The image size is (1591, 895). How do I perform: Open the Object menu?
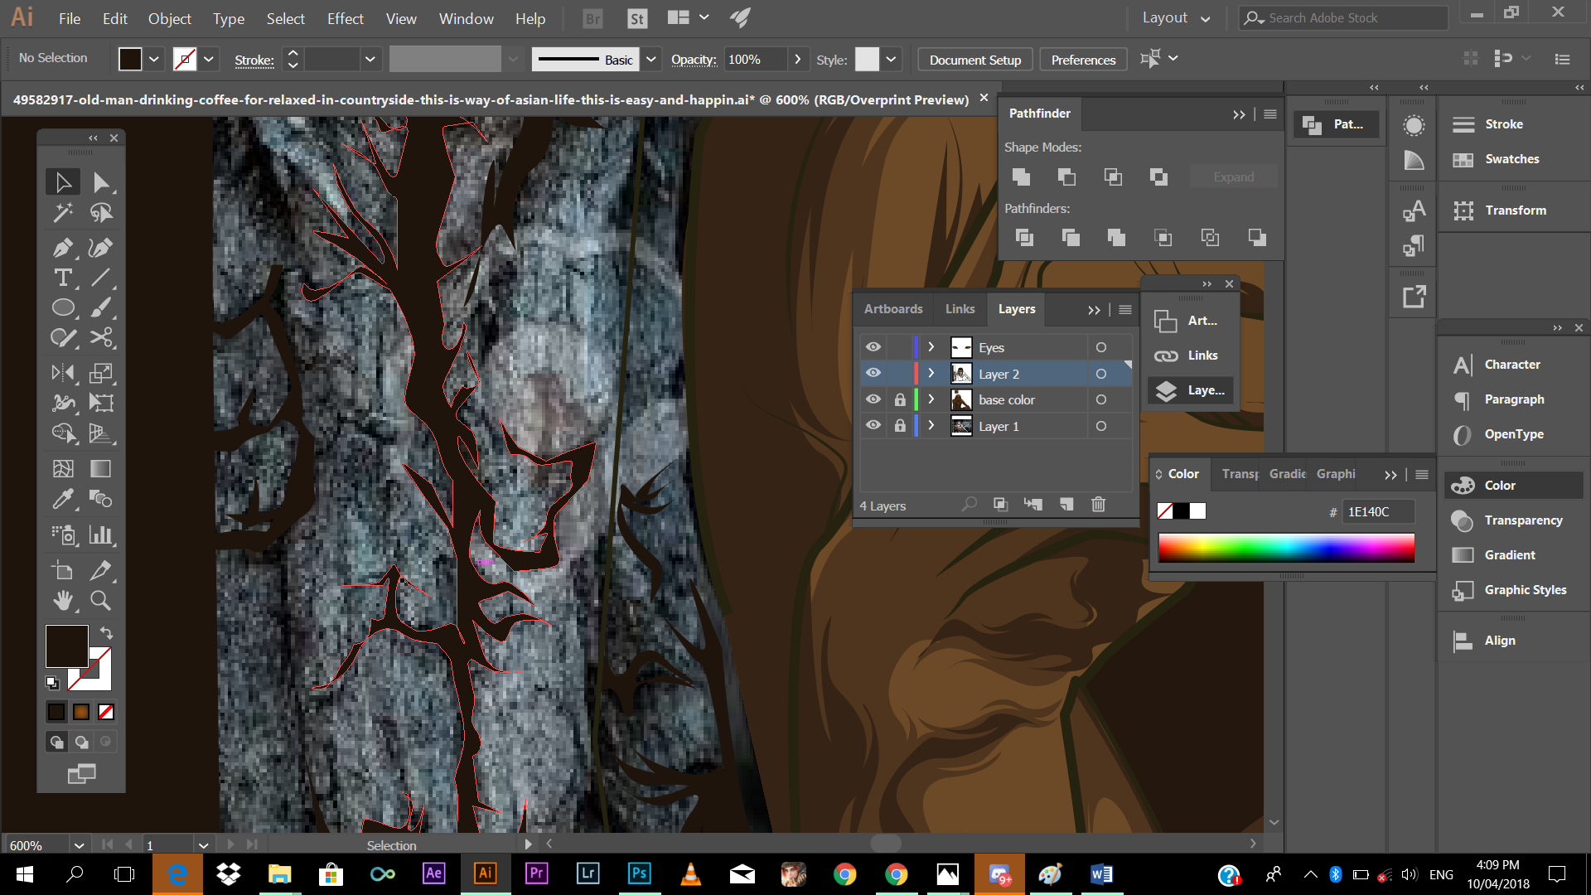click(x=170, y=18)
